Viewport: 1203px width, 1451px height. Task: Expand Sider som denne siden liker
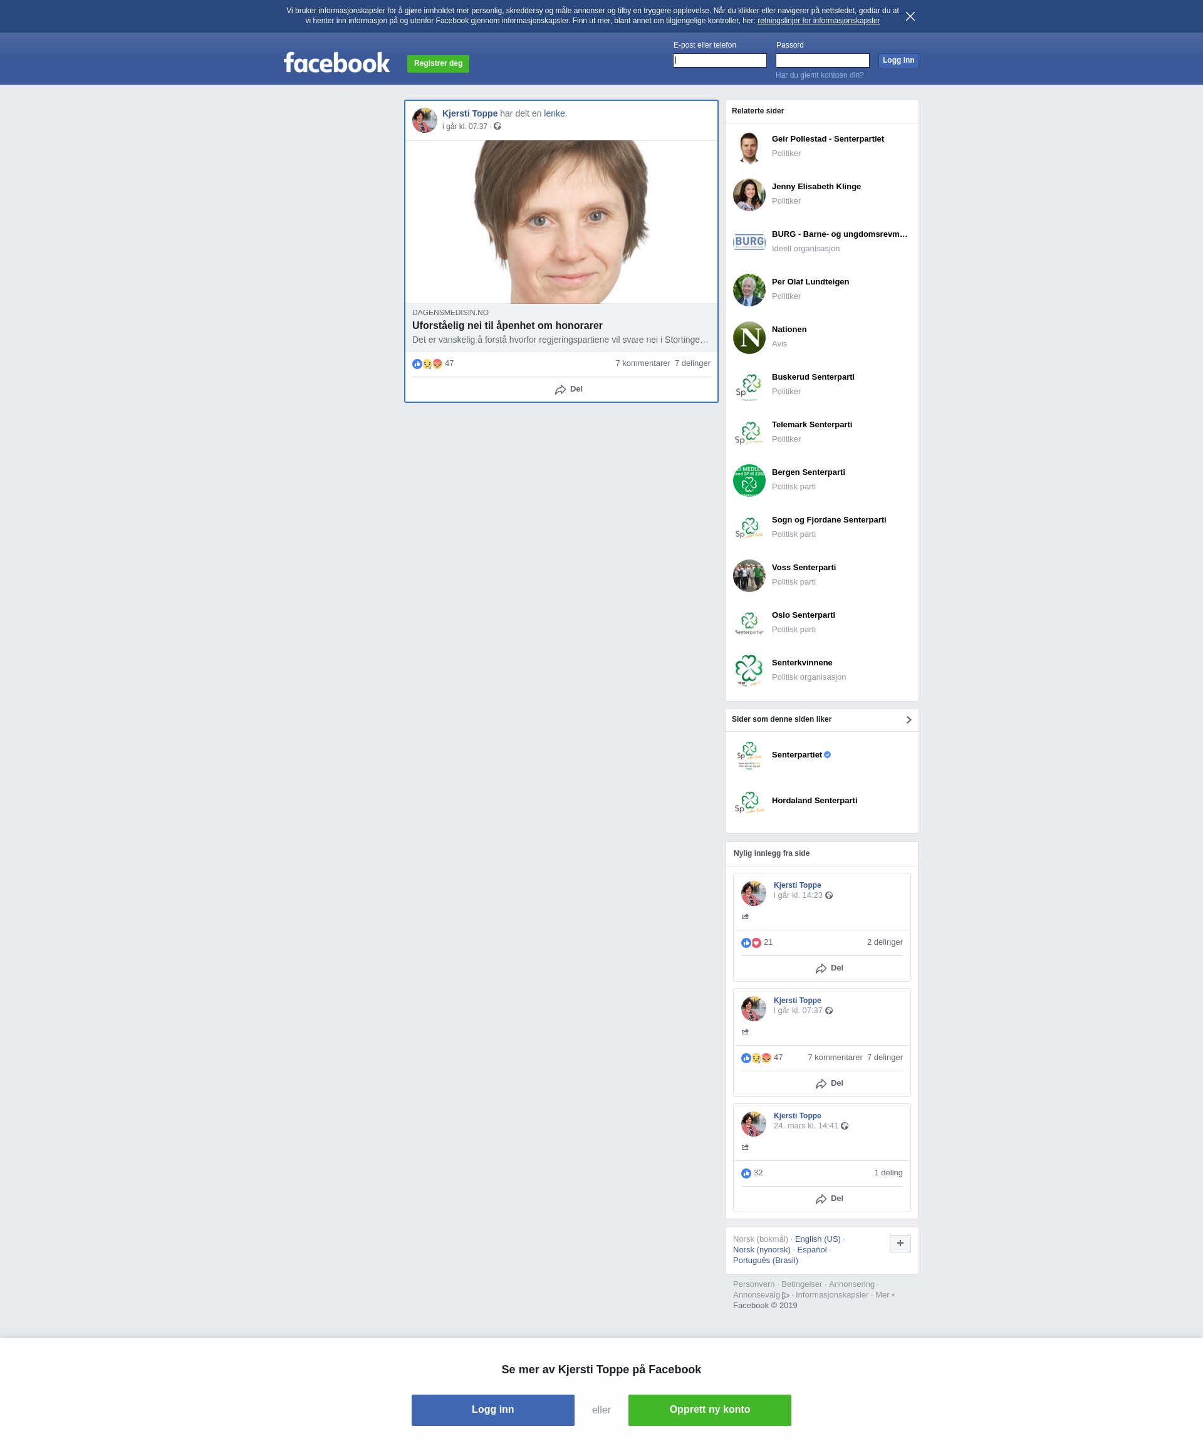click(909, 720)
